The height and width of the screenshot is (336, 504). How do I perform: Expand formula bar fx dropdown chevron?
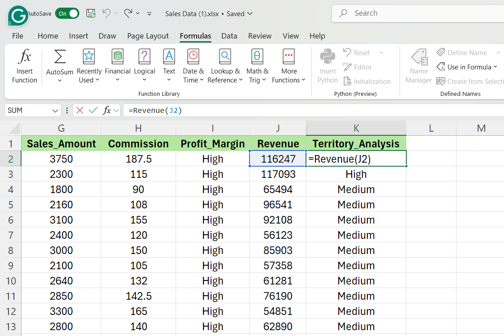point(116,111)
